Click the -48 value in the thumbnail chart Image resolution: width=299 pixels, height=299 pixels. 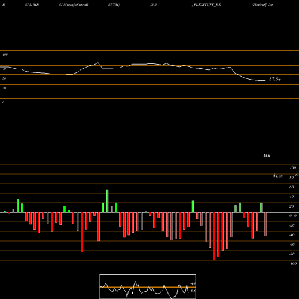click(x=193, y=283)
